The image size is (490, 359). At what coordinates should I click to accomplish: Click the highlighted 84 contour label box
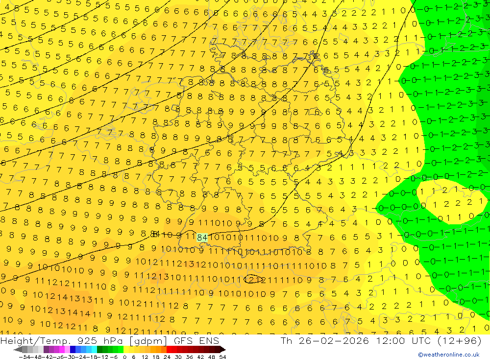(202, 238)
